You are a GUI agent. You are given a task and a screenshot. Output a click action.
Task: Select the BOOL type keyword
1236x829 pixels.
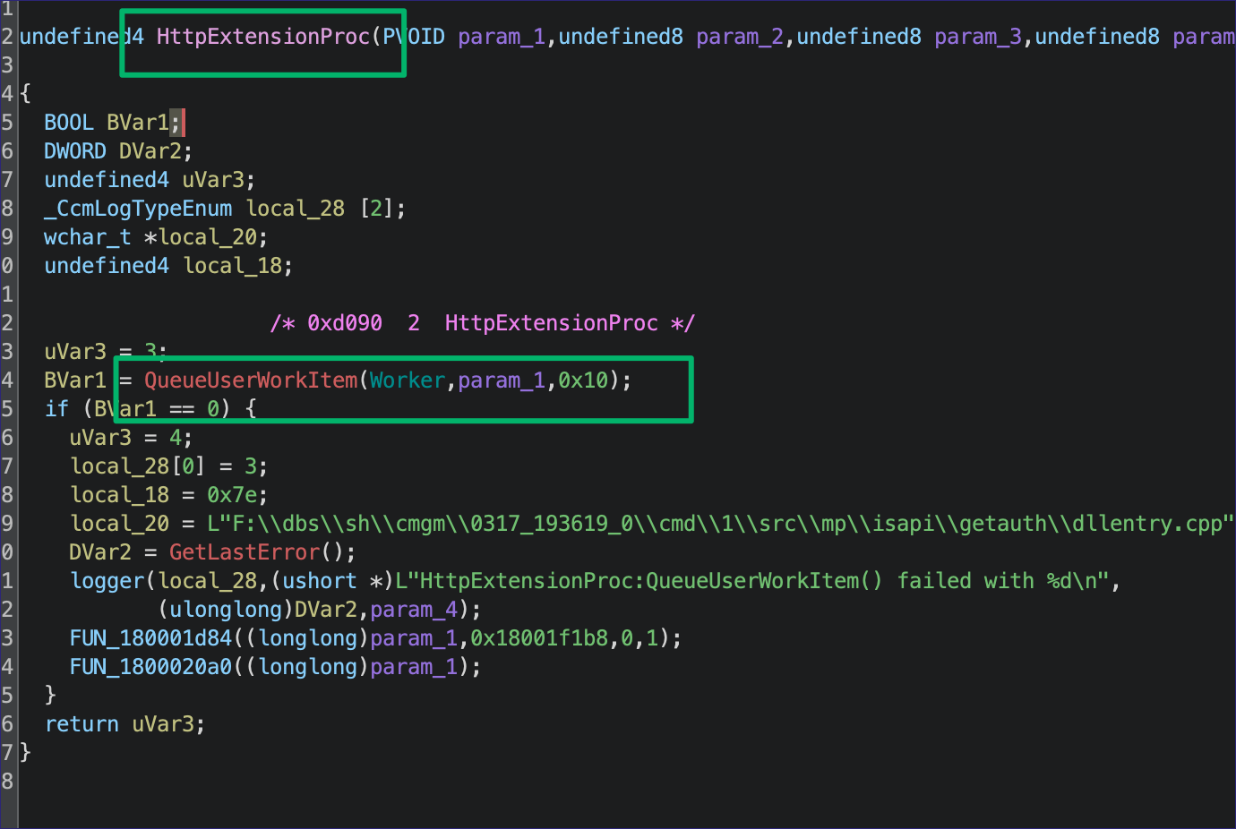tap(68, 123)
